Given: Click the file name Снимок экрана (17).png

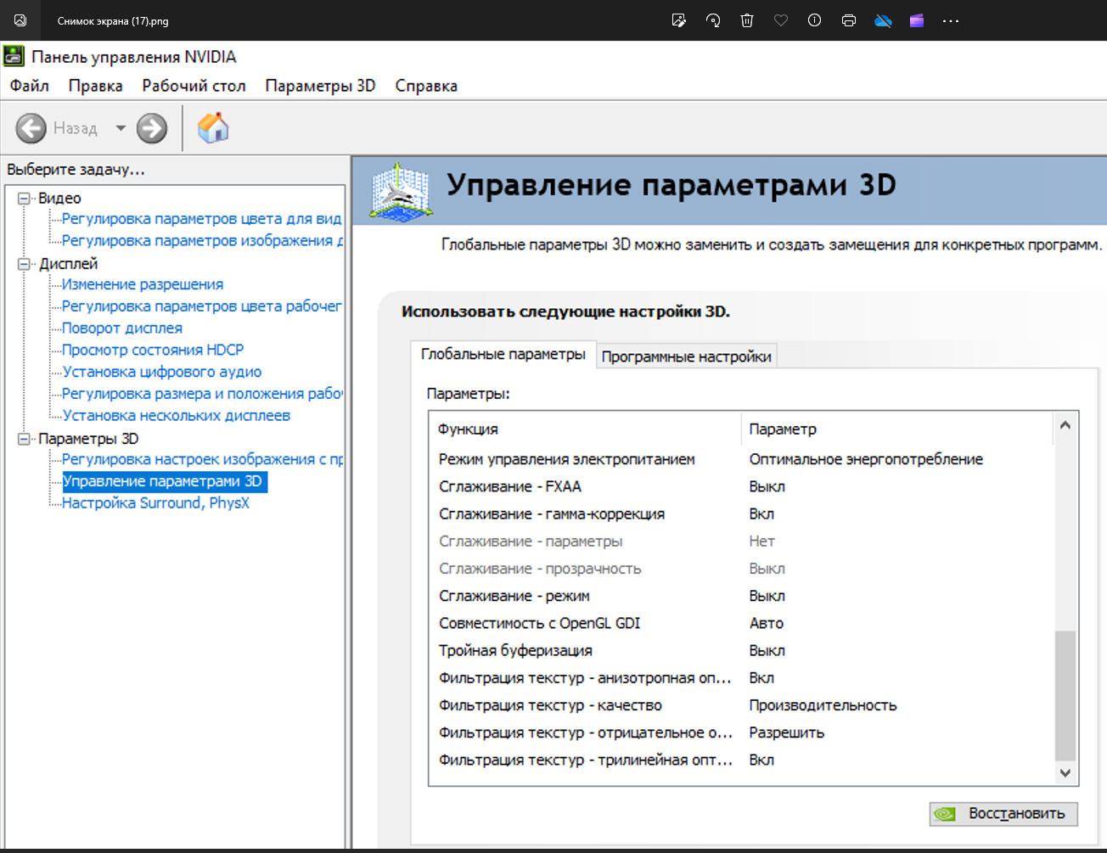Looking at the screenshot, I should click(x=113, y=21).
